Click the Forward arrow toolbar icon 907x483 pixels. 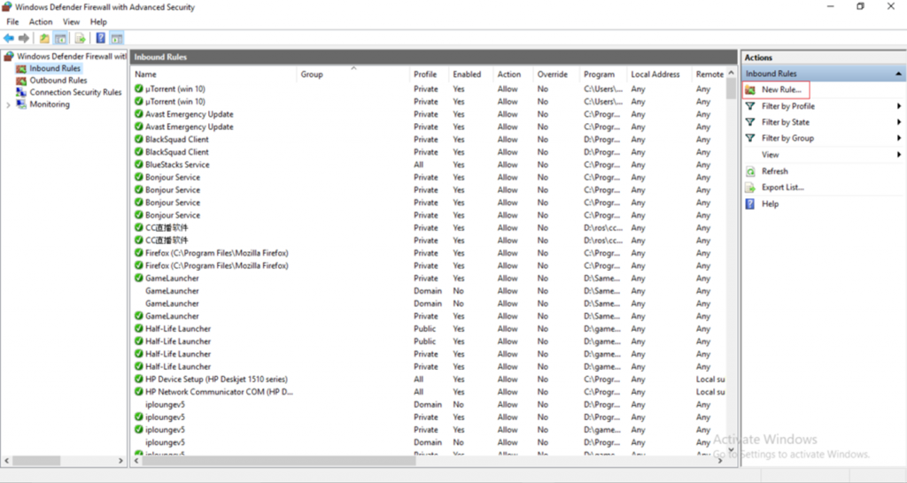pyautogui.click(x=24, y=38)
